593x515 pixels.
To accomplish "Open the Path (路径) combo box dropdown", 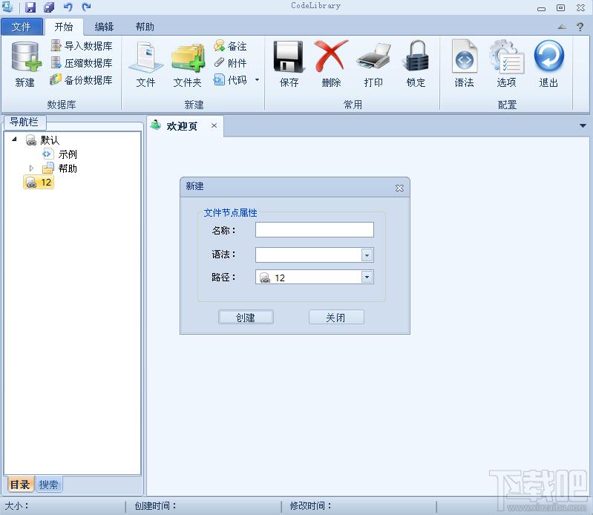I will coord(367,277).
